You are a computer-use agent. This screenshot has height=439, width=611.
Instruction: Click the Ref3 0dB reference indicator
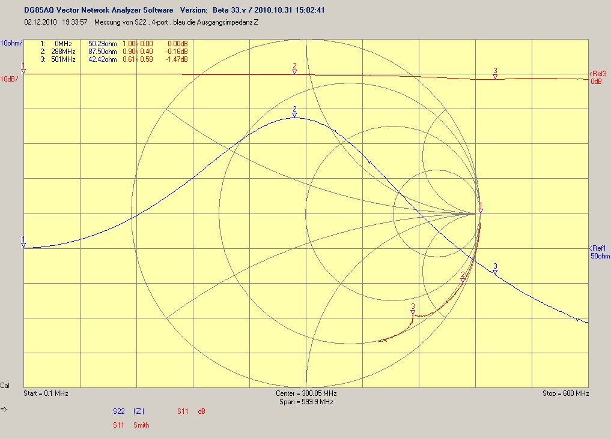[598, 77]
